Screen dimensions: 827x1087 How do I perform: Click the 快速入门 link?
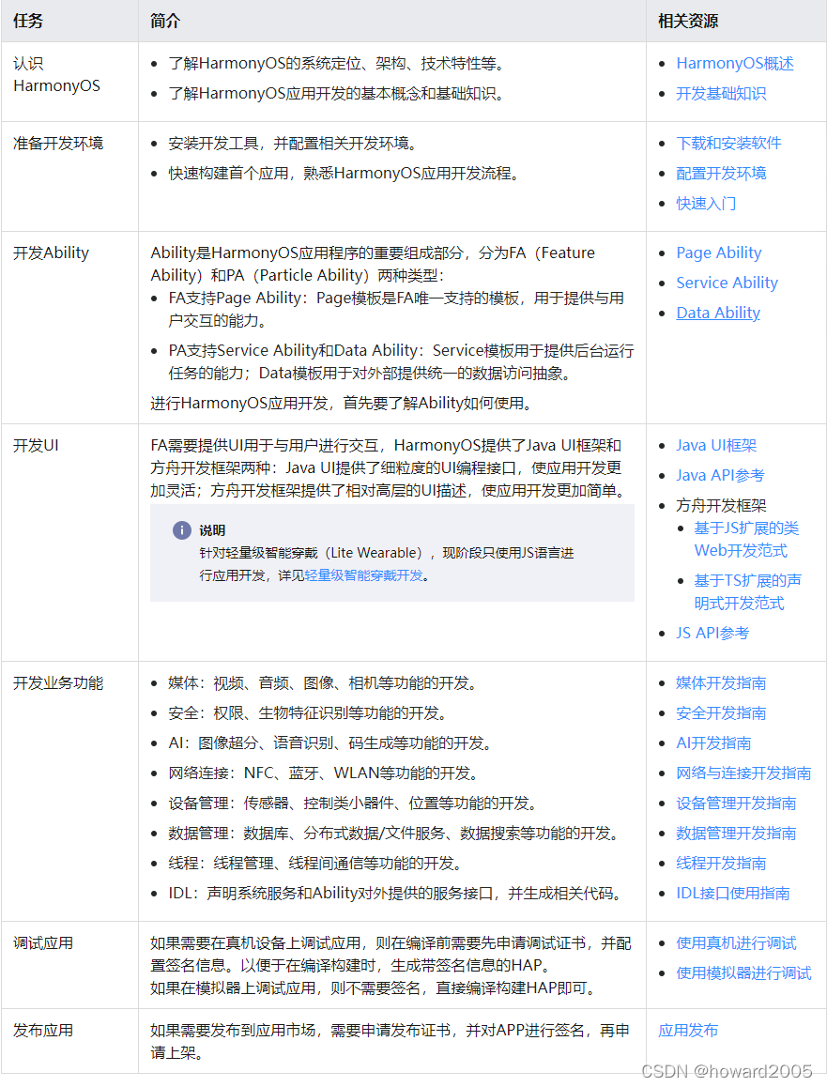tap(705, 204)
